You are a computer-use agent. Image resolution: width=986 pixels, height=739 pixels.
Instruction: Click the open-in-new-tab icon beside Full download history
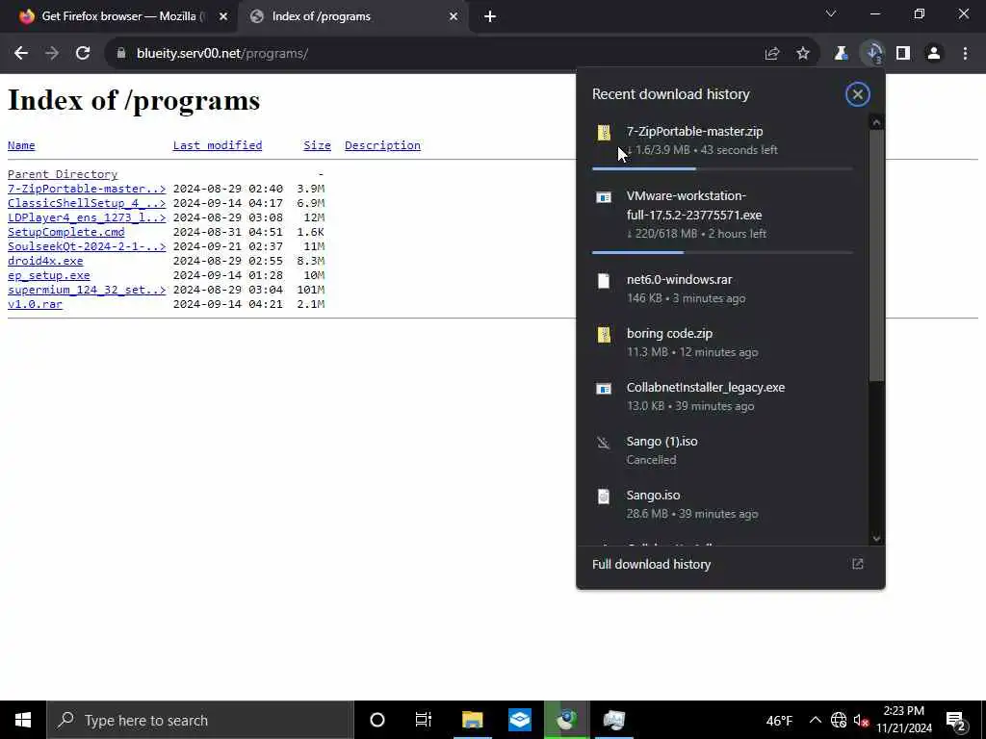click(x=858, y=564)
